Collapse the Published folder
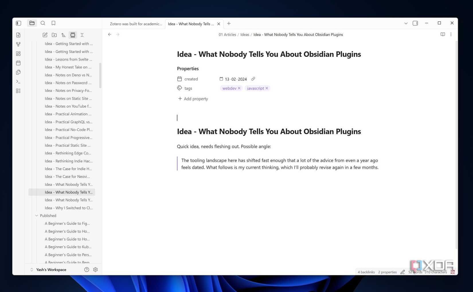 click(x=36, y=216)
